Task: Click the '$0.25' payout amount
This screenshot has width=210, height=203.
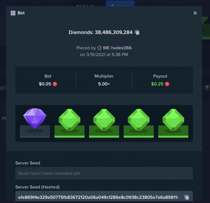Action: tap(157, 84)
